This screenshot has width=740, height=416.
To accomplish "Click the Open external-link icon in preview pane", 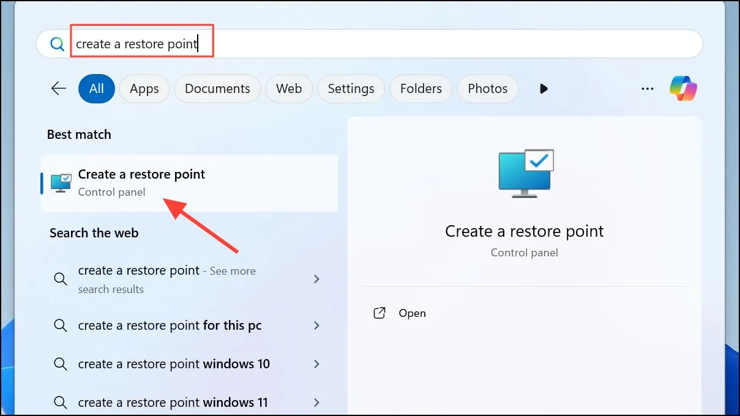I will (x=379, y=313).
